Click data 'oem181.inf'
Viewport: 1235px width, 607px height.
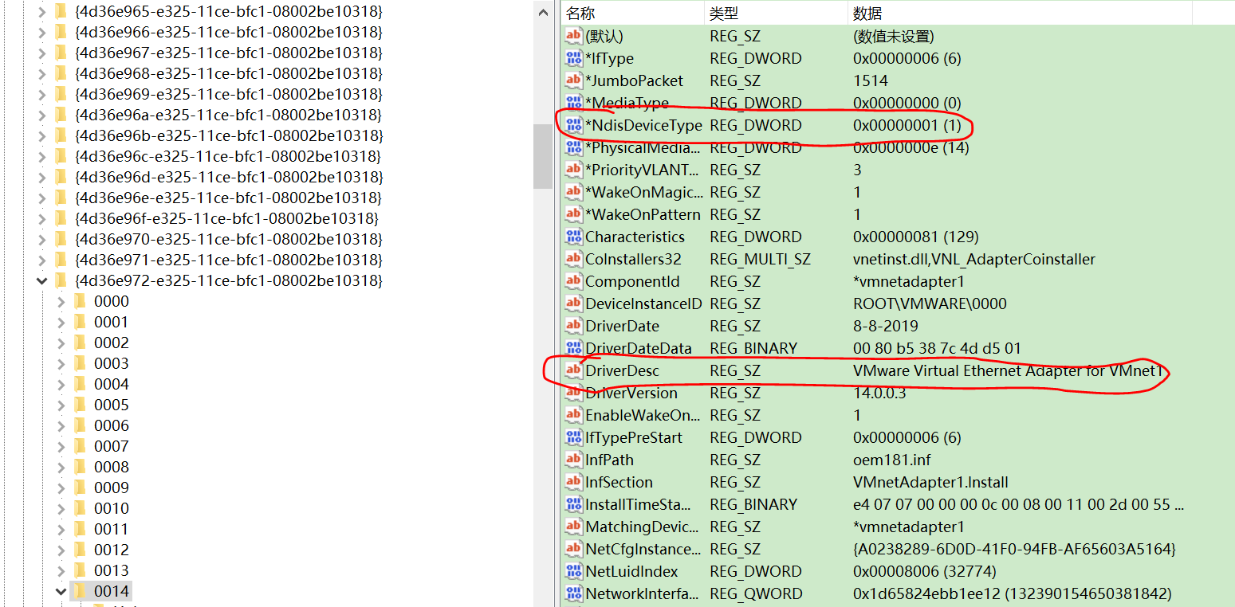(x=891, y=460)
